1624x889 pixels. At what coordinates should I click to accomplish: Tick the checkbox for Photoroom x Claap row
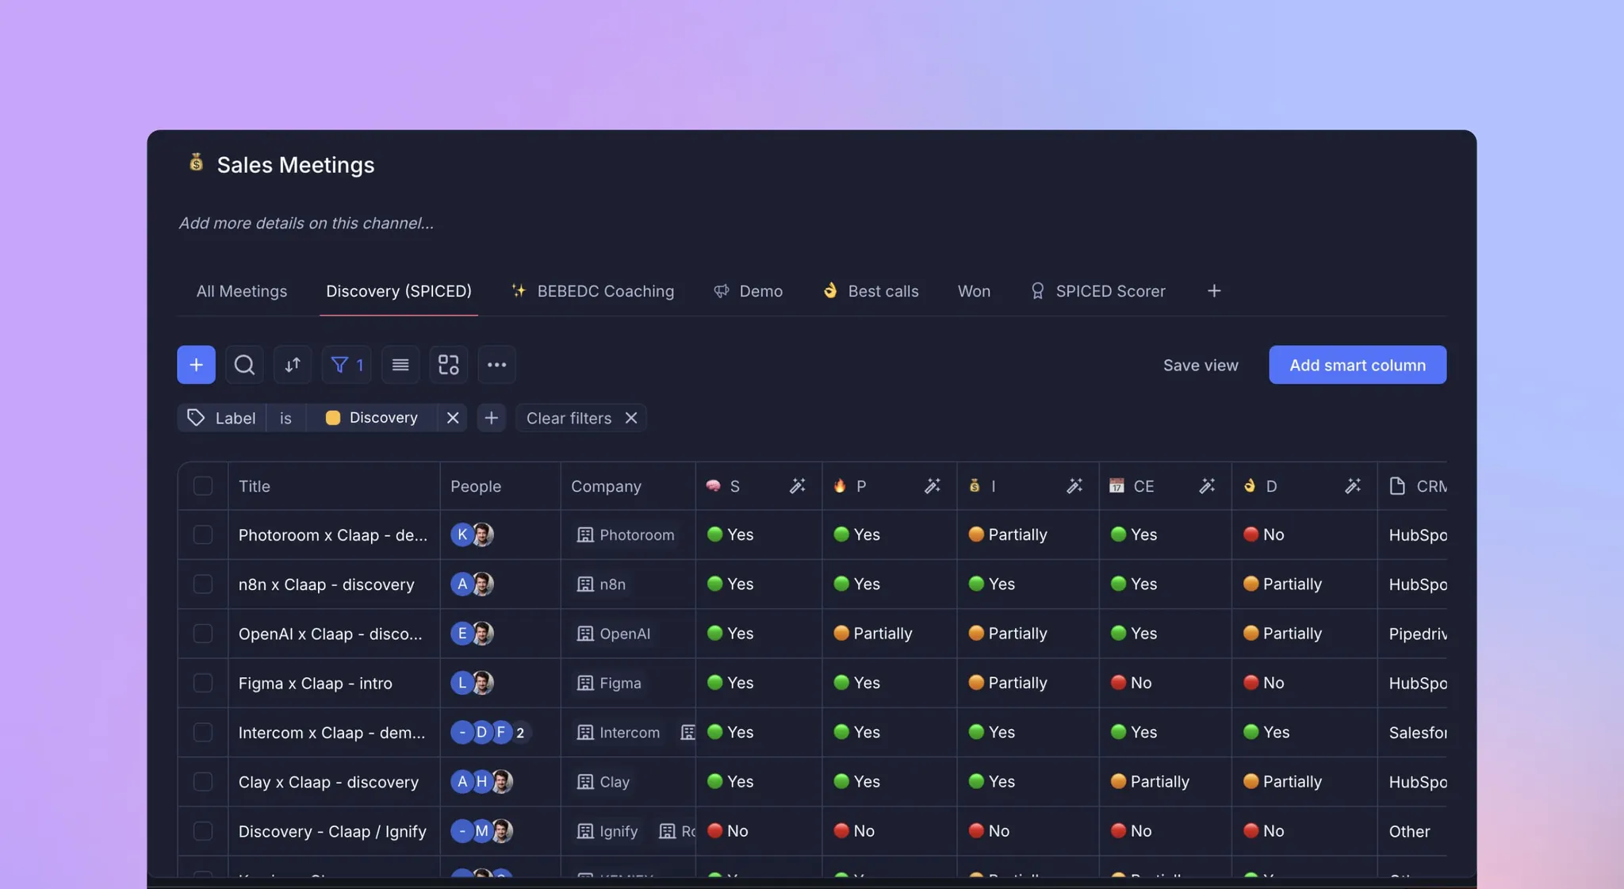pyautogui.click(x=203, y=535)
